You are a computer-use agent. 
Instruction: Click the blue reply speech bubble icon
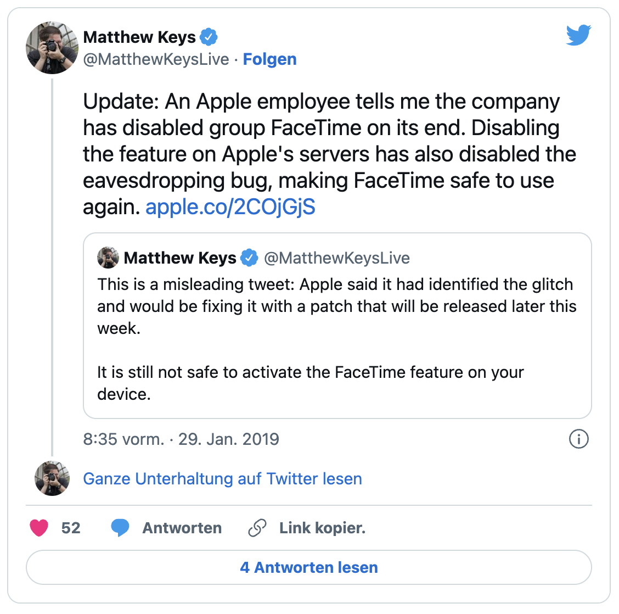pos(120,528)
